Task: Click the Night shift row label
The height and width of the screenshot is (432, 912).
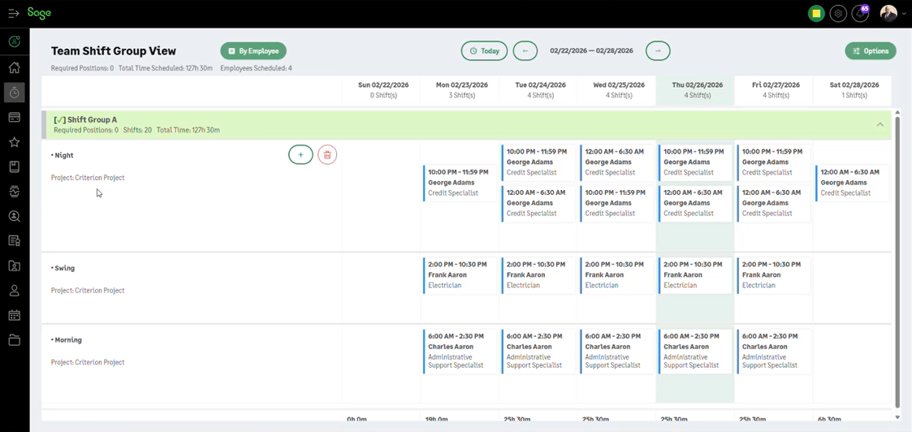Action: click(x=63, y=156)
